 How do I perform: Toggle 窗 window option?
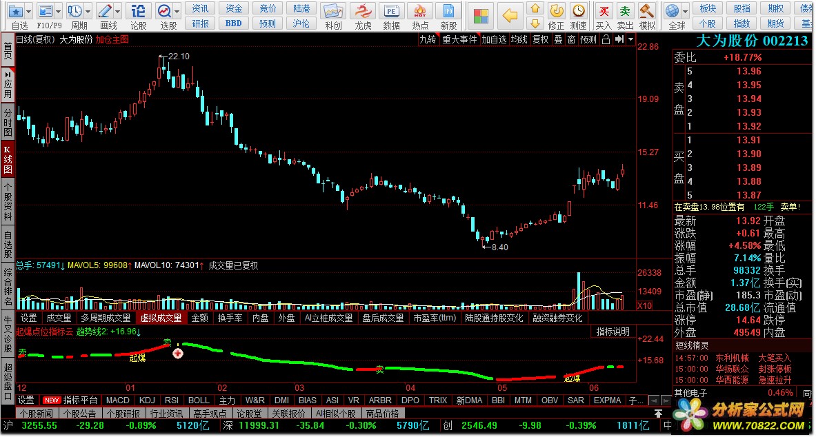[571, 39]
